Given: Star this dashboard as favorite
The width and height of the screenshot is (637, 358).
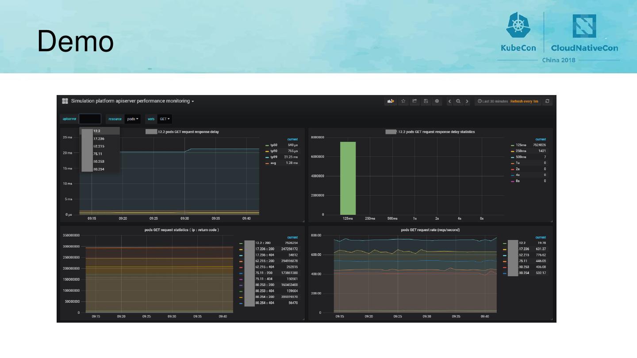Looking at the screenshot, I should pyautogui.click(x=403, y=101).
